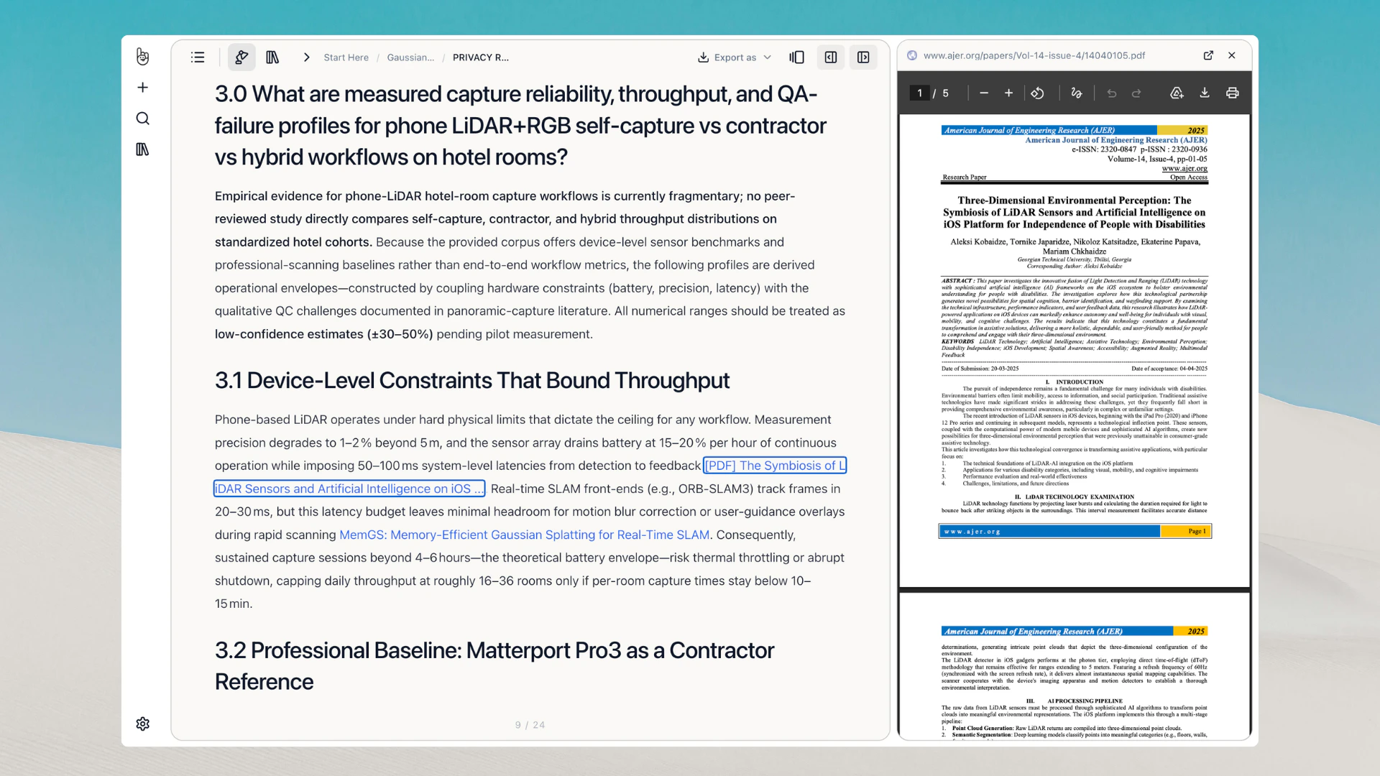Zoom in on the PDF
This screenshot has width=1380, height=776.
pos(1008,93)
